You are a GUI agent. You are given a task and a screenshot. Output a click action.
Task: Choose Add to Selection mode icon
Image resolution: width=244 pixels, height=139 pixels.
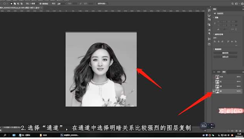click(15, 3)
